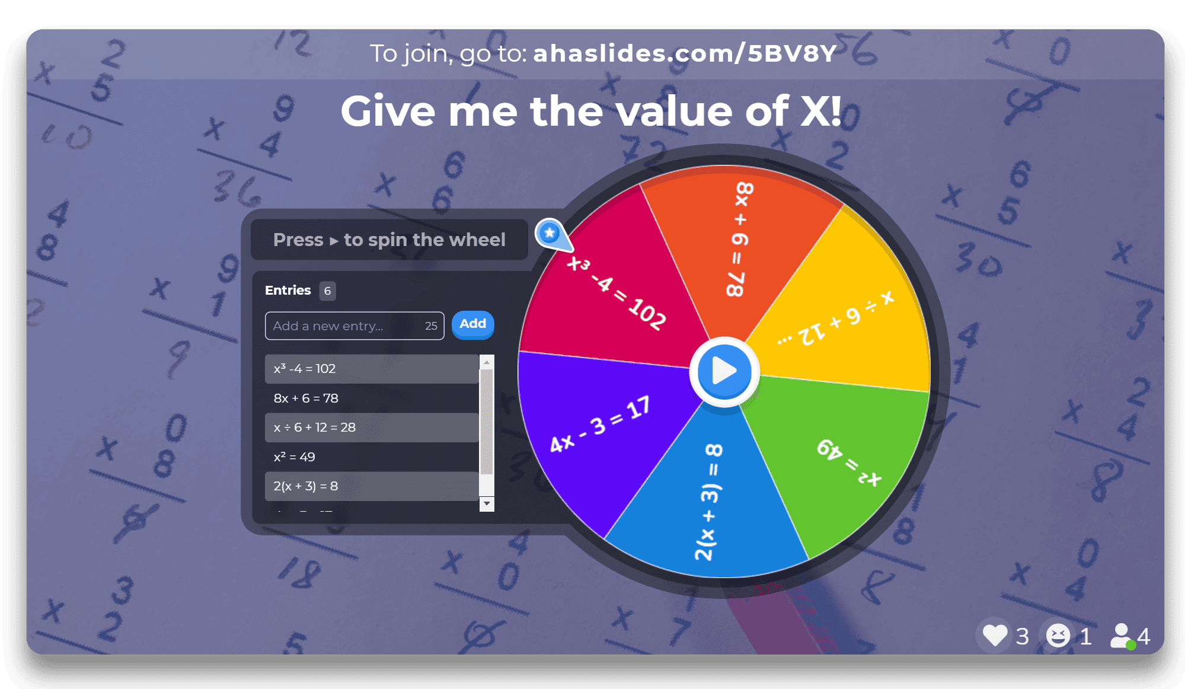This screenshot has width=1185, height=689.
Task: Click the character count stepper showing 25
Action: 430,324
